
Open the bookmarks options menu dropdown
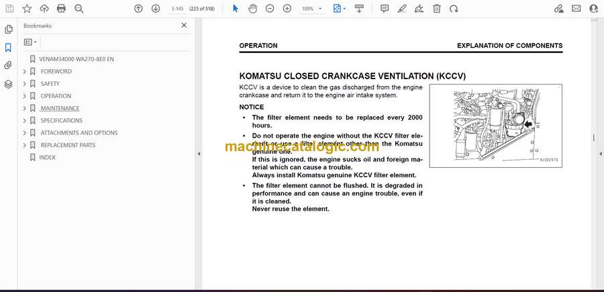pos(30,42)
